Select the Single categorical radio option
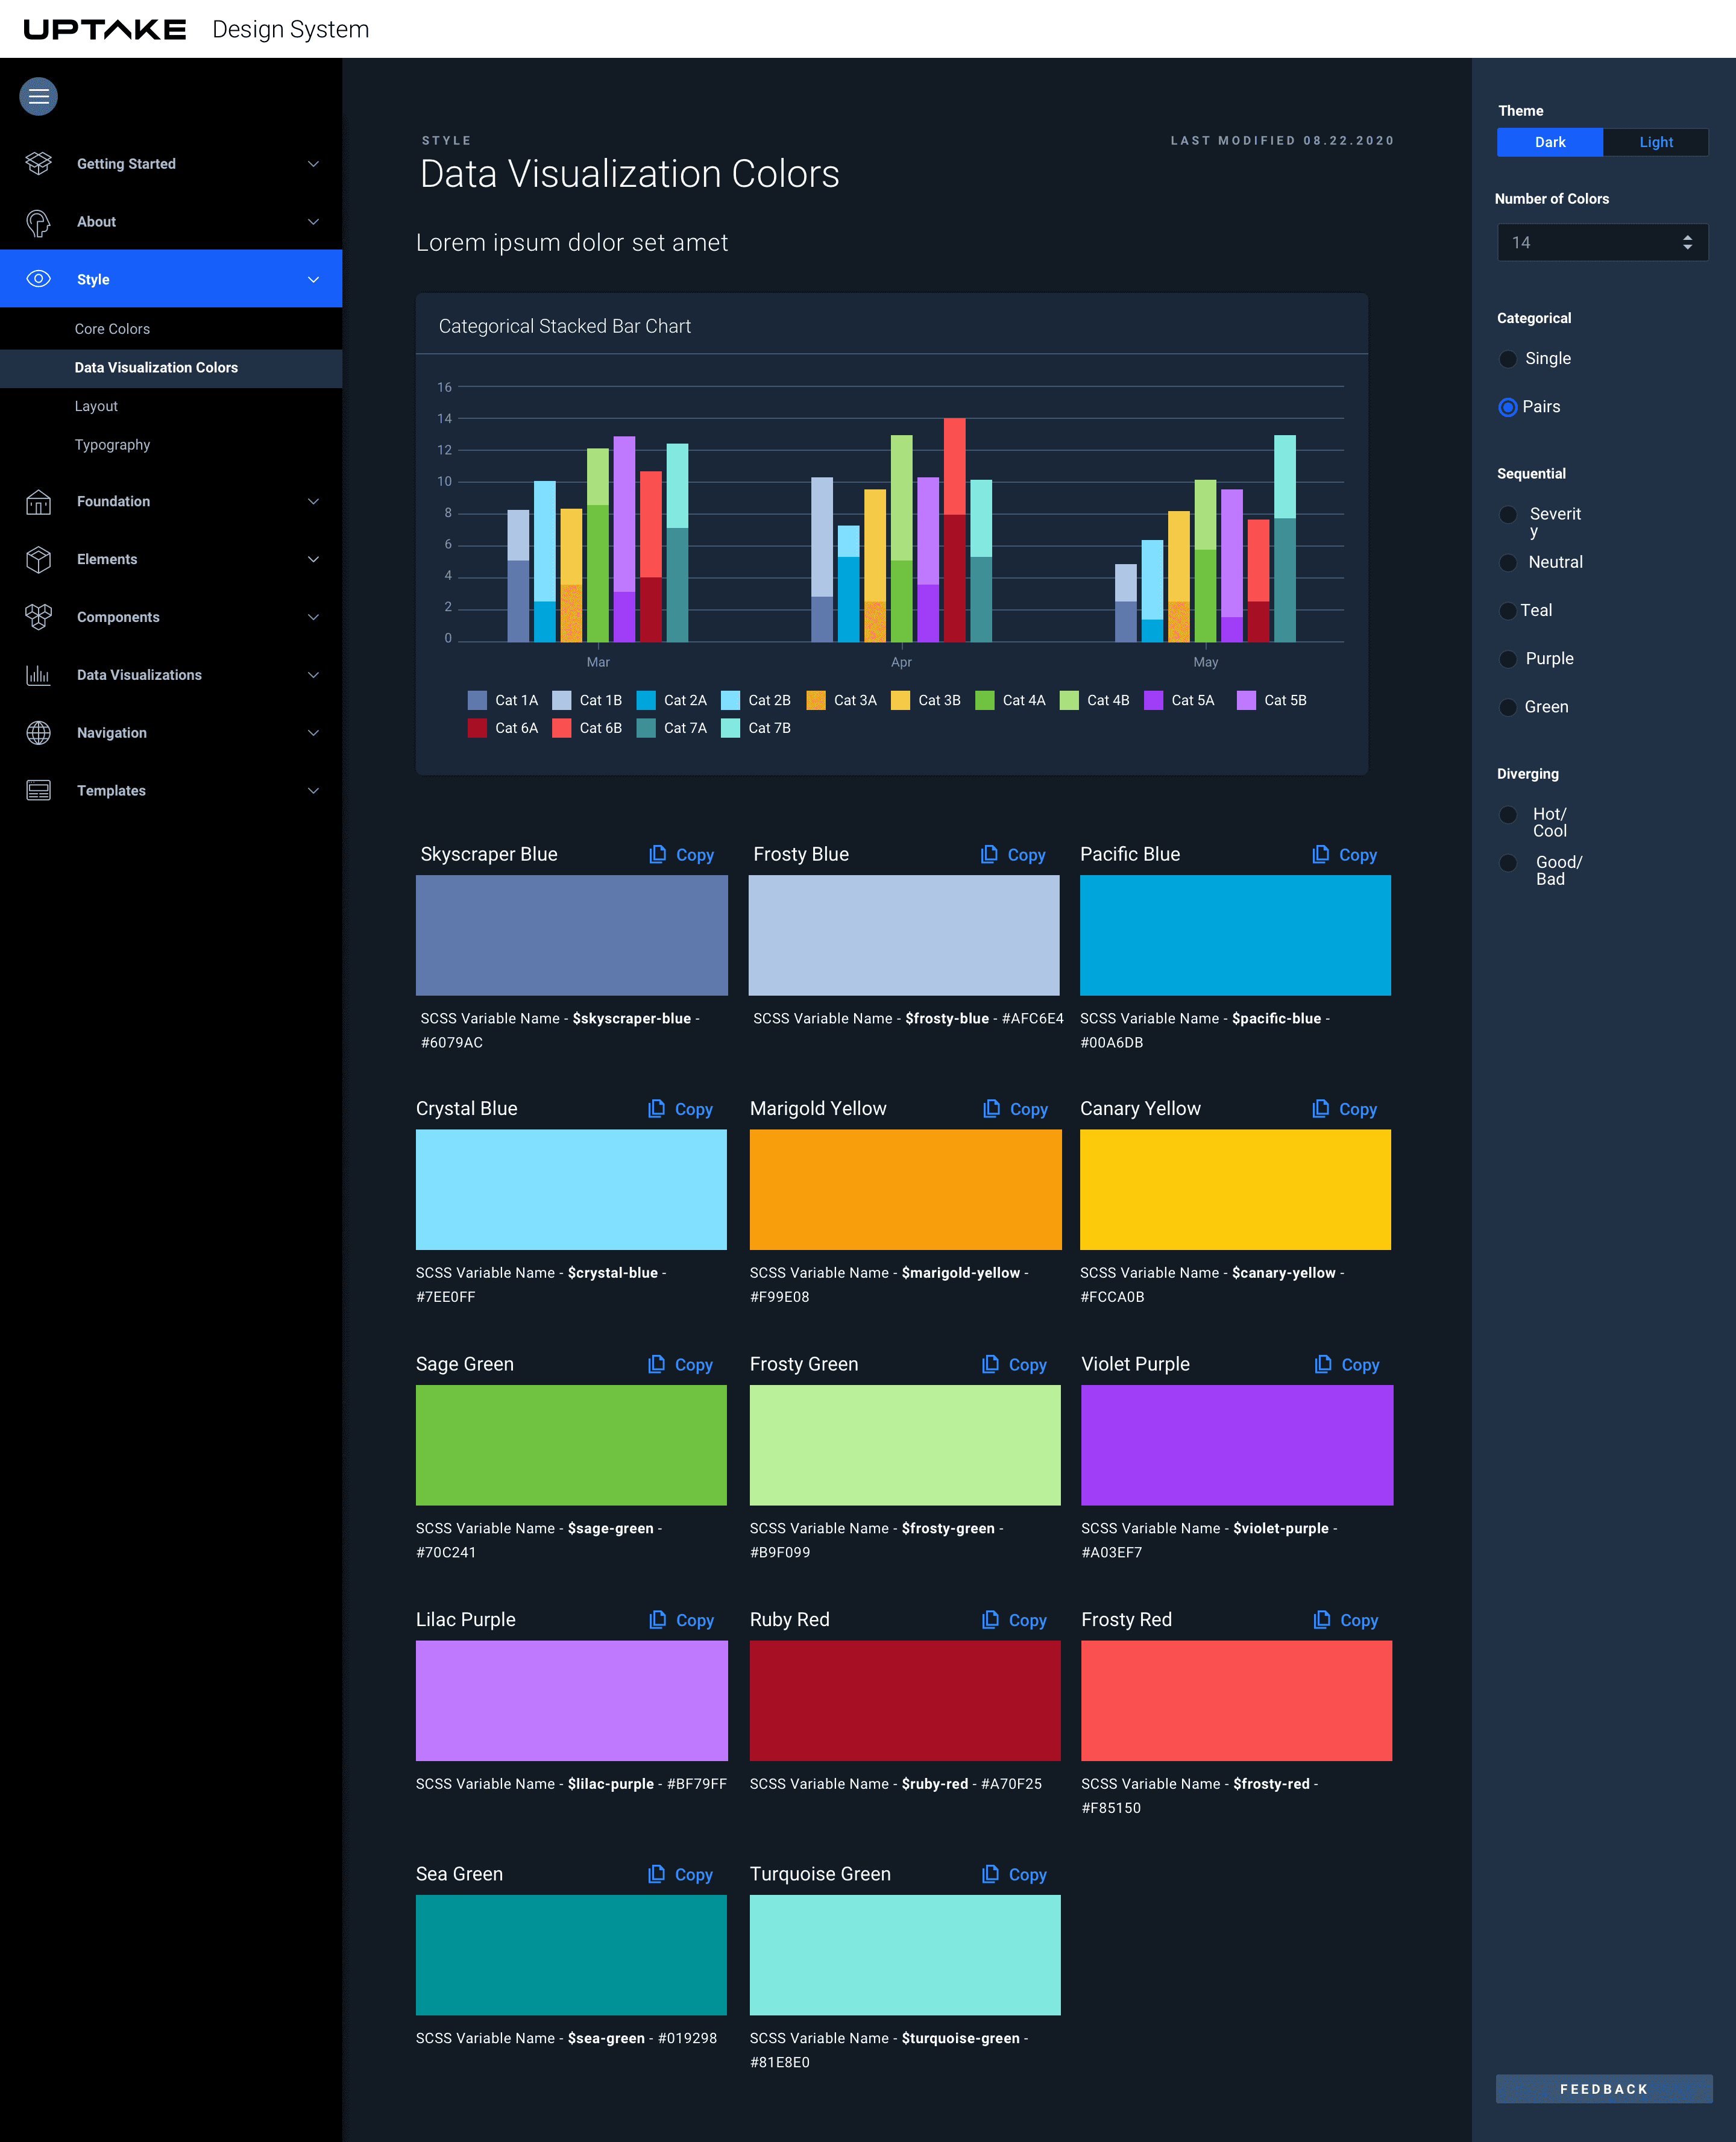Image resolution: width=1736 pixels, height=2142 pixels. coord(1508,359)
